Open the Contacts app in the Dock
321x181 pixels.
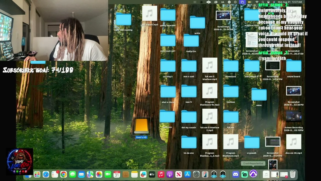tap(126, 174)
